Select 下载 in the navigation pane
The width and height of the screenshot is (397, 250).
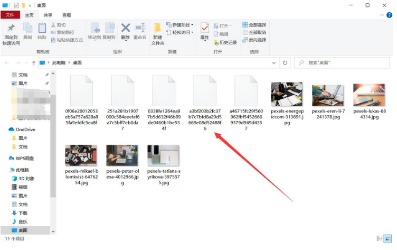[x=20, y=213]
